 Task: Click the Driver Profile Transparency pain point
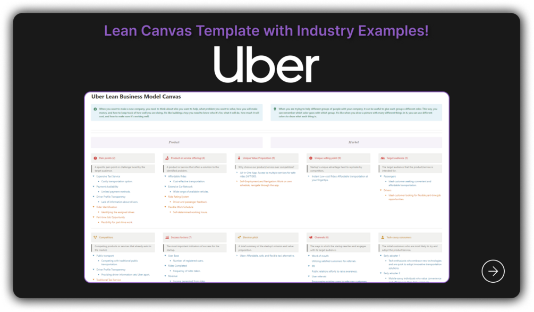point(111,197)
